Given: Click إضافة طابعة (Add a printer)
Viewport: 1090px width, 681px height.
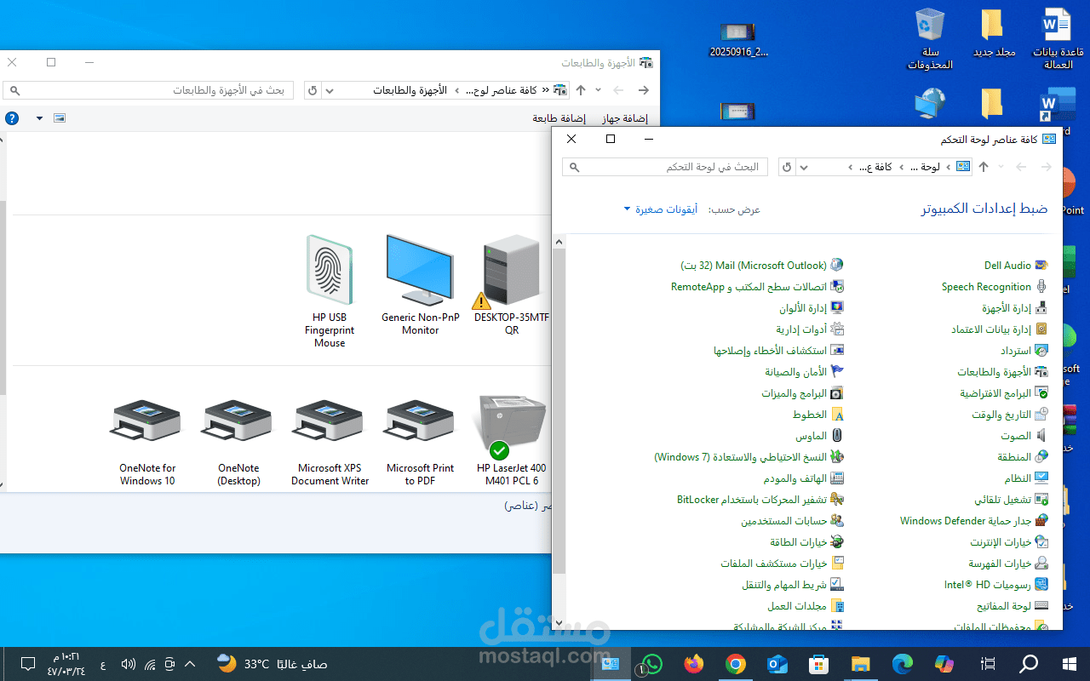Looking at the screenshot, I should click(559, 118).
